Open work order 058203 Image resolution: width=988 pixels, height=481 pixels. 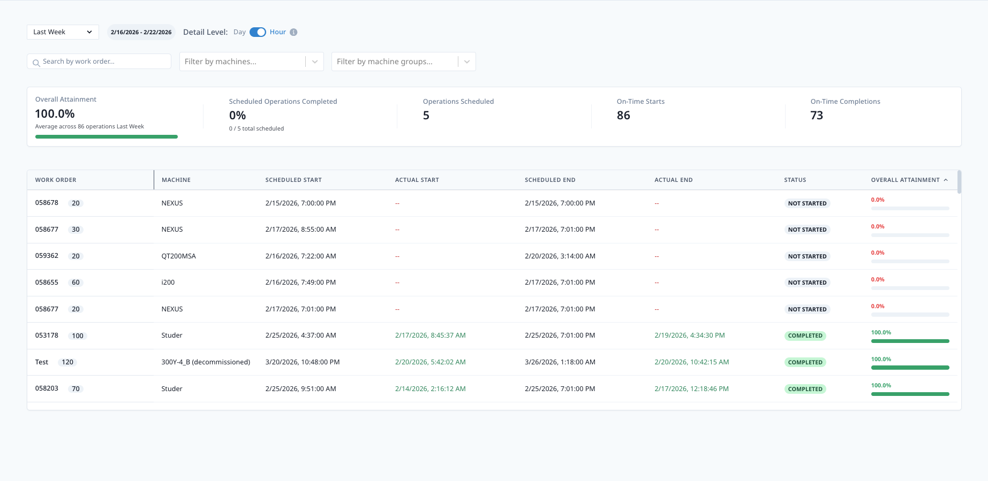pyautogui.click(x=47, y=388)
